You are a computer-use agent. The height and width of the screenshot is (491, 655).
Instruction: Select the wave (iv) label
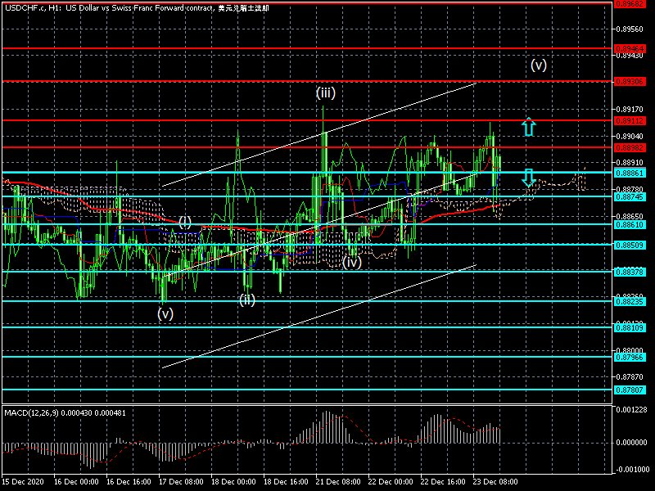352,262
